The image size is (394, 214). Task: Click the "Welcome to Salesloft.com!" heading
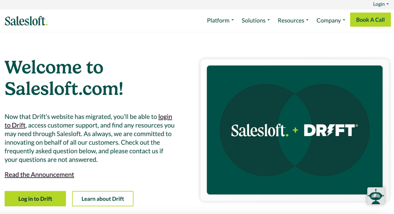pos(64,78)
